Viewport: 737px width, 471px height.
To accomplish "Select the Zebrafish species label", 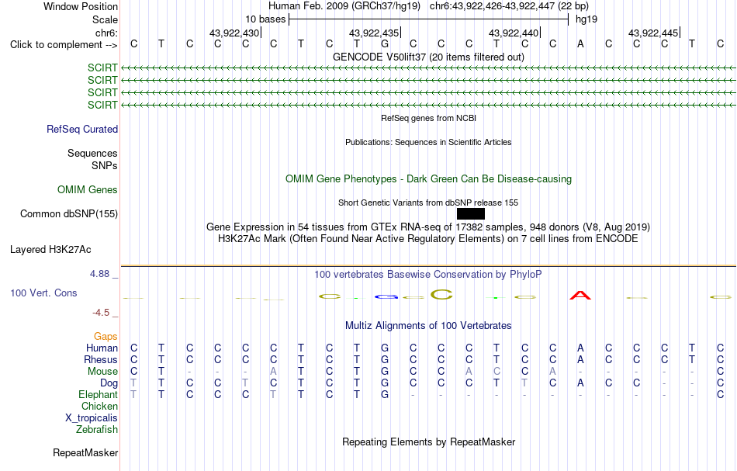I will click(x=97, y=429).
